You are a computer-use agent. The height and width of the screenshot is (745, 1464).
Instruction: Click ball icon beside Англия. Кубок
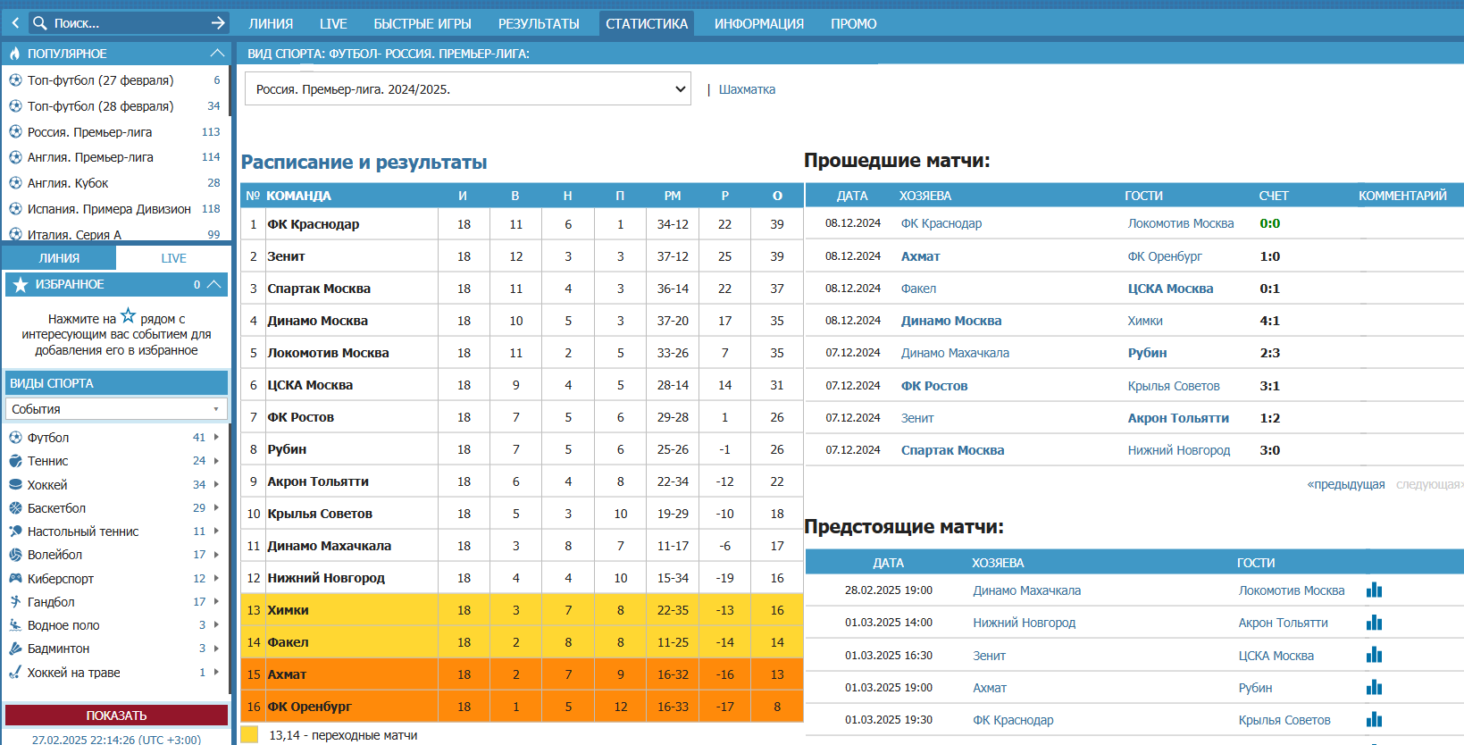(x=15, y=183)
